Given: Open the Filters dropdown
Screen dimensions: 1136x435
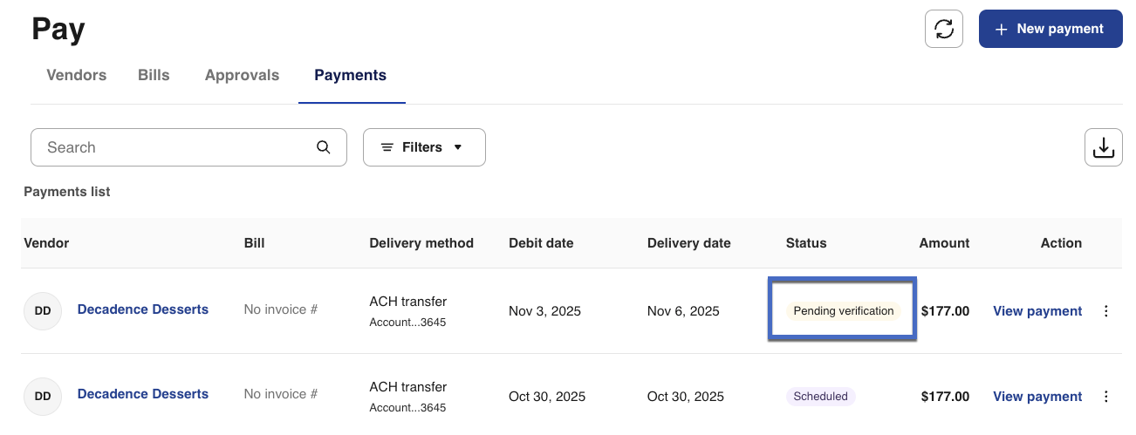Looking at the screenshot, I should [424, 147].
